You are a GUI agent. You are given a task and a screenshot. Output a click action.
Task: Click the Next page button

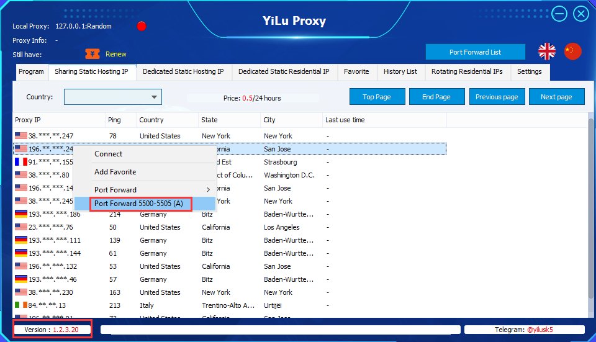click(x=556, y=97)
